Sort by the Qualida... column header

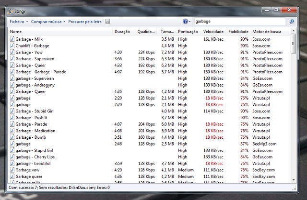[146, 32]
